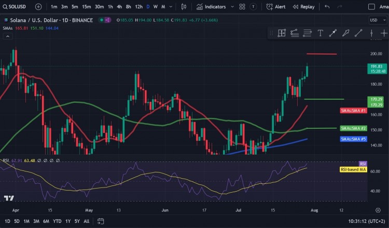Select the 1m timeframe
The image size is (389, 228).
[x=54, y=7]
